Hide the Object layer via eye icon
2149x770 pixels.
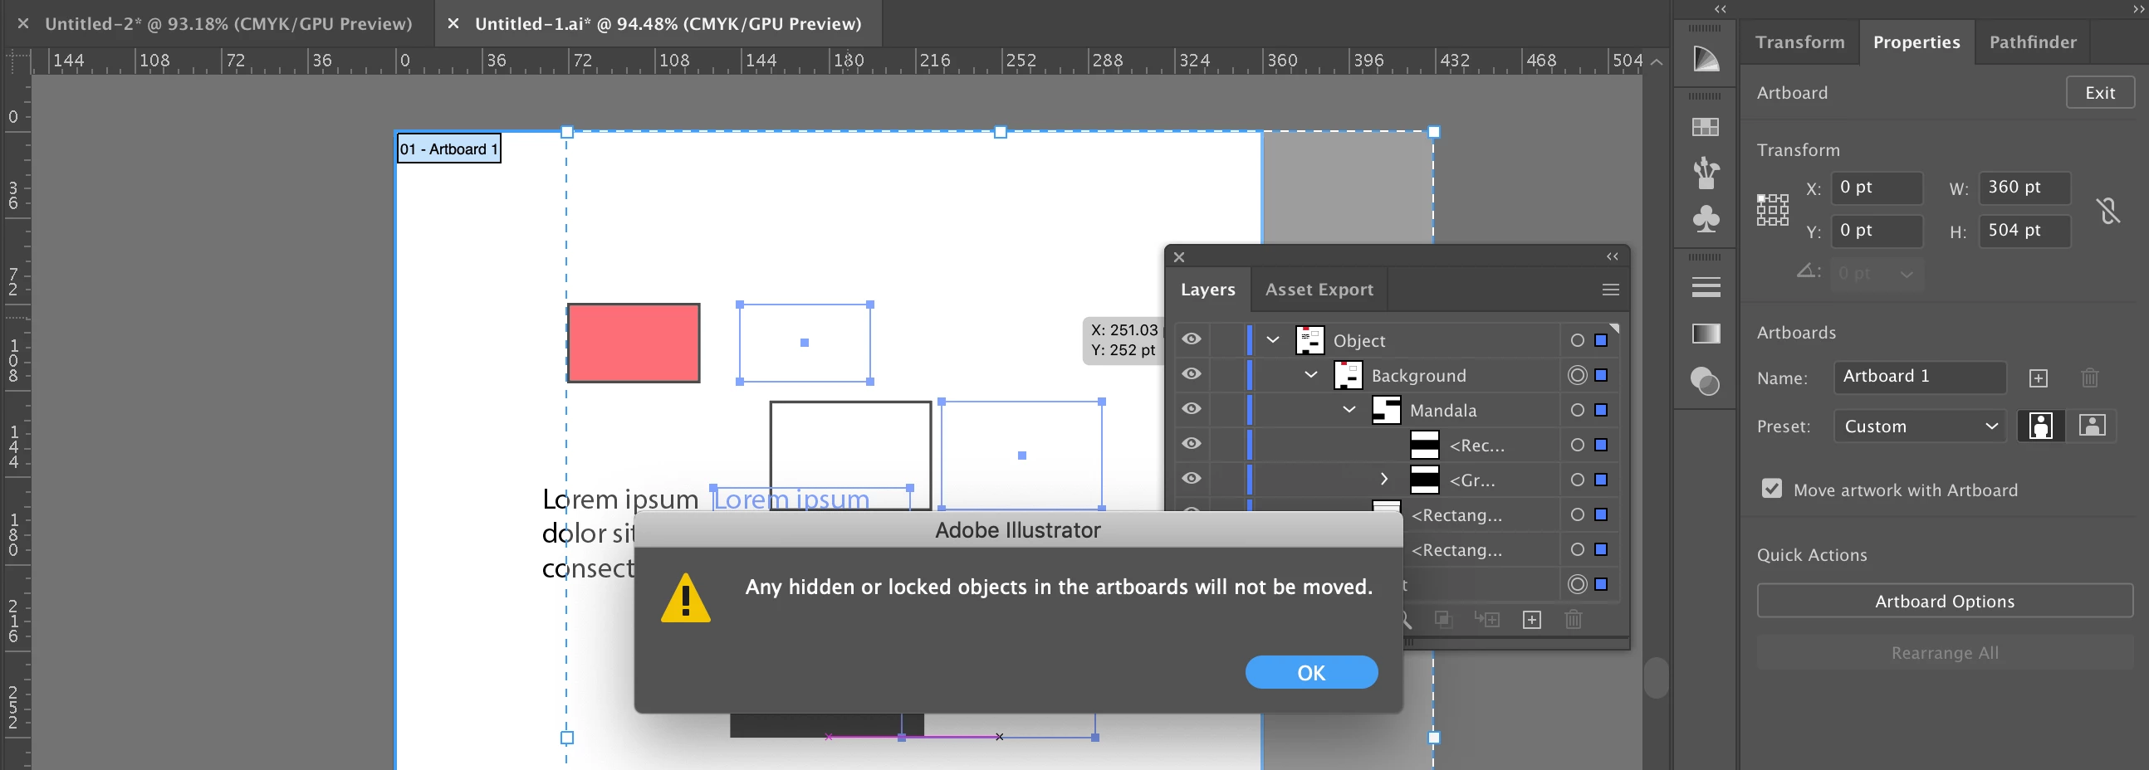coord(1192,339)
